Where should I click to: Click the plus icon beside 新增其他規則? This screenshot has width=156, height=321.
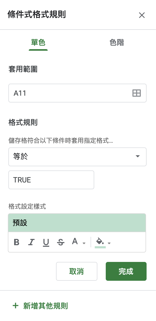point(16,306)
